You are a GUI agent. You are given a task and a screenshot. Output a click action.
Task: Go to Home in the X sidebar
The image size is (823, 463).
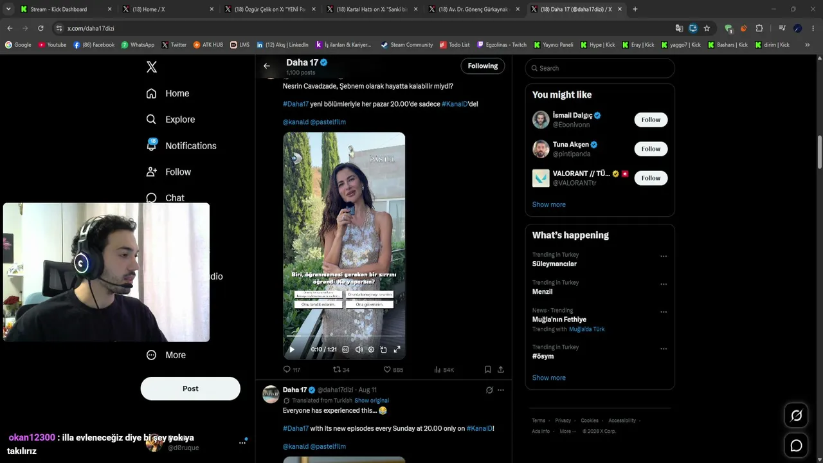168,93
